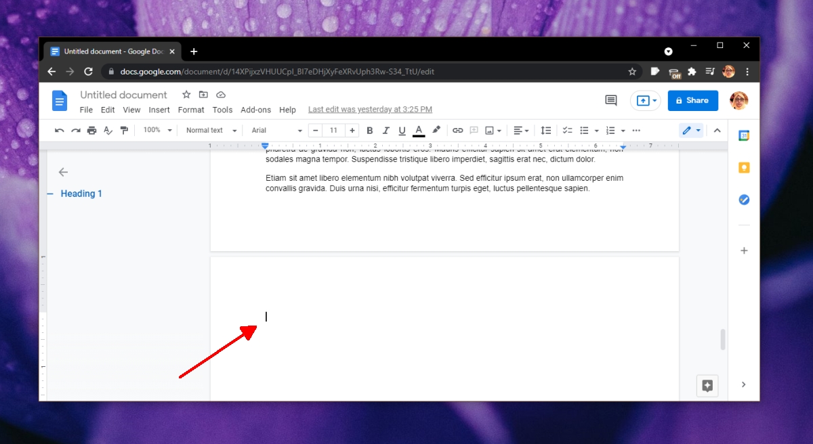Click the Add comment icon in toolbar

474,130
